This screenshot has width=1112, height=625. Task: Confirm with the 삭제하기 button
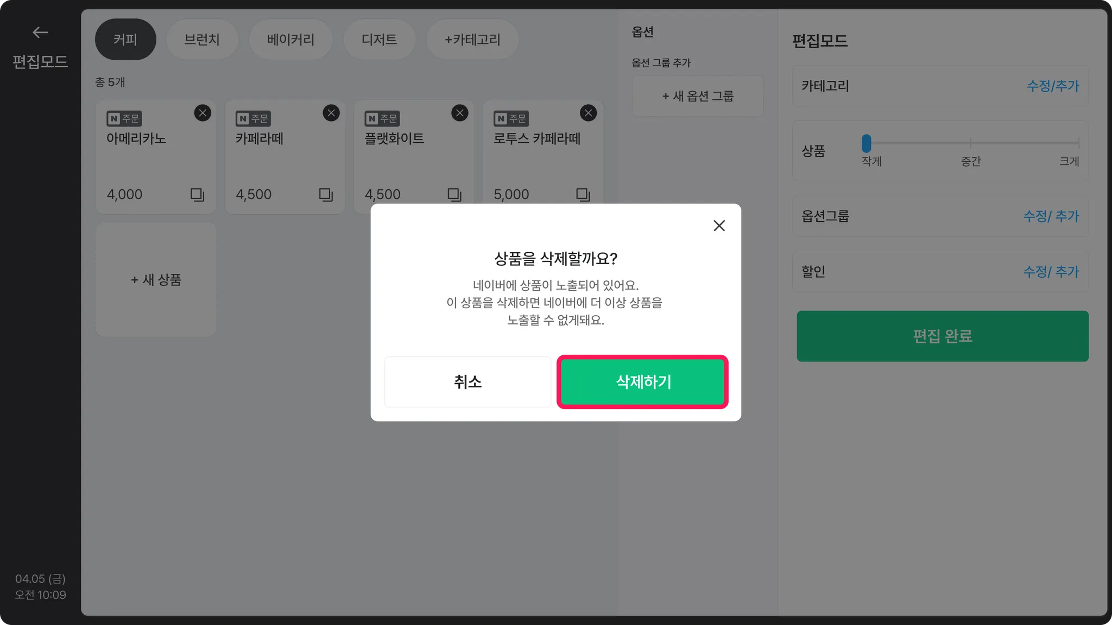tap(642, 382)
